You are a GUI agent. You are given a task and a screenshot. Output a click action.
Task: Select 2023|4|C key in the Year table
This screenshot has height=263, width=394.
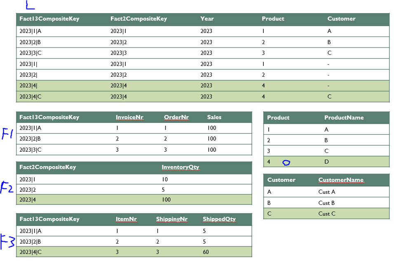coord(30,97)
